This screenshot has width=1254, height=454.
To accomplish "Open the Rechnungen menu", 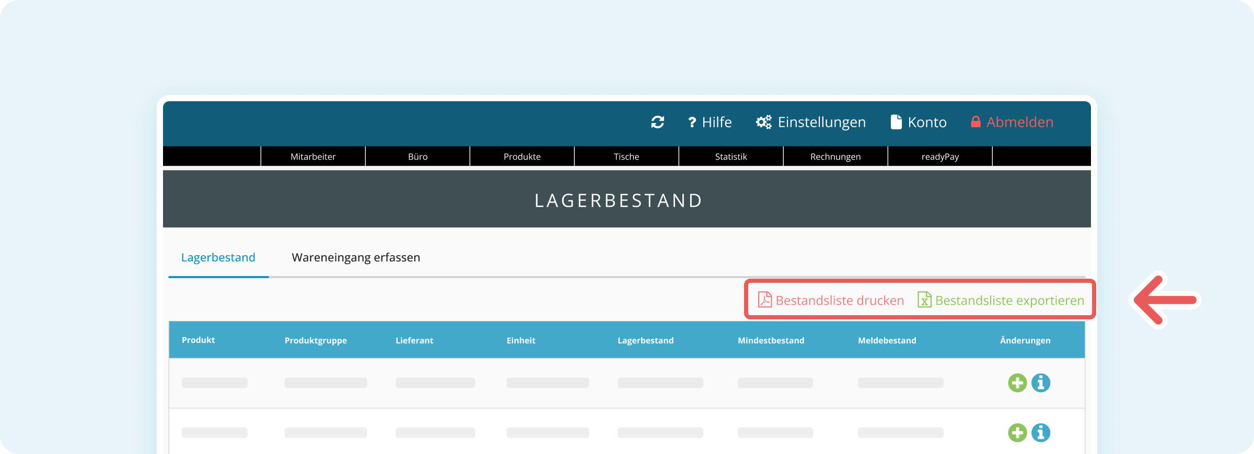I will coord(835,157).
